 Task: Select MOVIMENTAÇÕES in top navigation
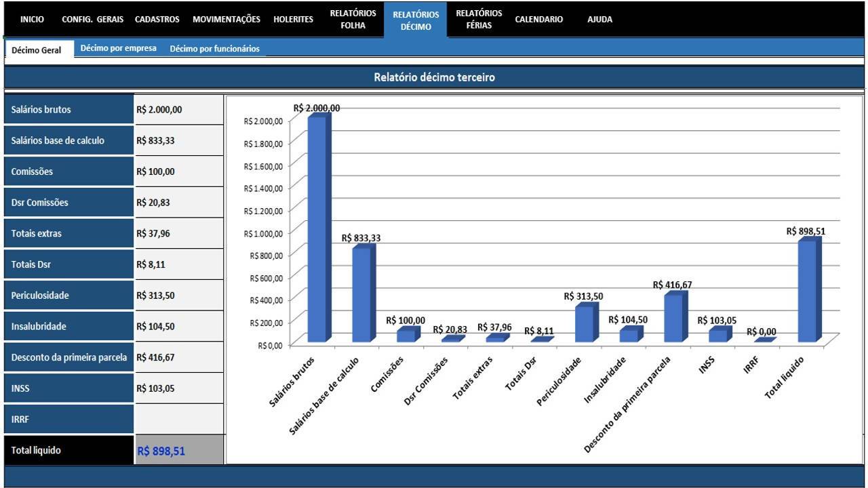coord(226,20)
